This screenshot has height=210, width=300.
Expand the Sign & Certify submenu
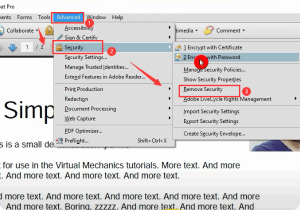coord(82,37)
